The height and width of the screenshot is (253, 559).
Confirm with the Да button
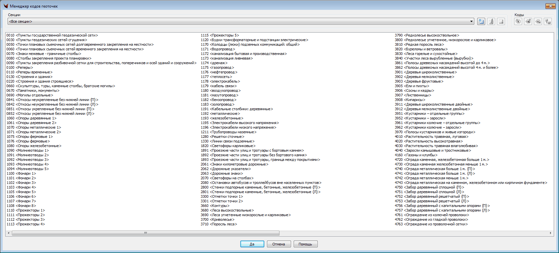click(x=252, y=244)
